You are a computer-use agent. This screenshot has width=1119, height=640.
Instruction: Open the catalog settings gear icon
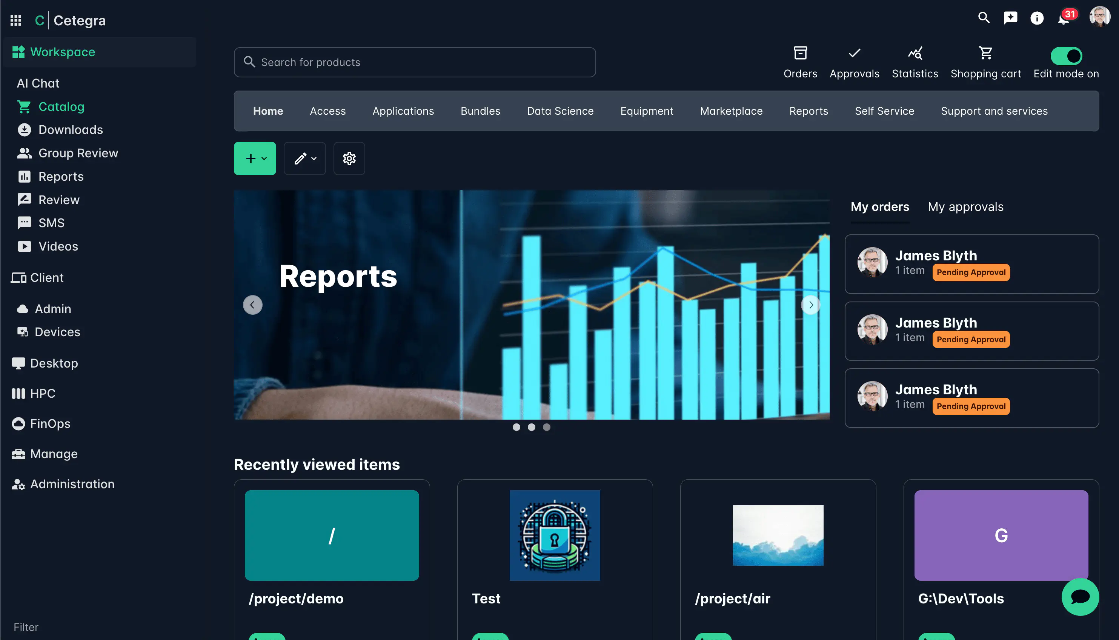pos(349,158)
